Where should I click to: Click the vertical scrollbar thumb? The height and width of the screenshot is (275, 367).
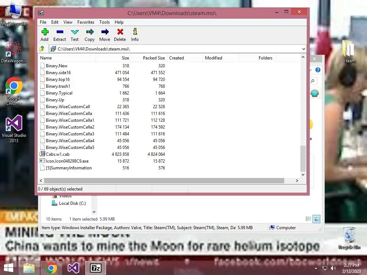click(x=303, y=159)
